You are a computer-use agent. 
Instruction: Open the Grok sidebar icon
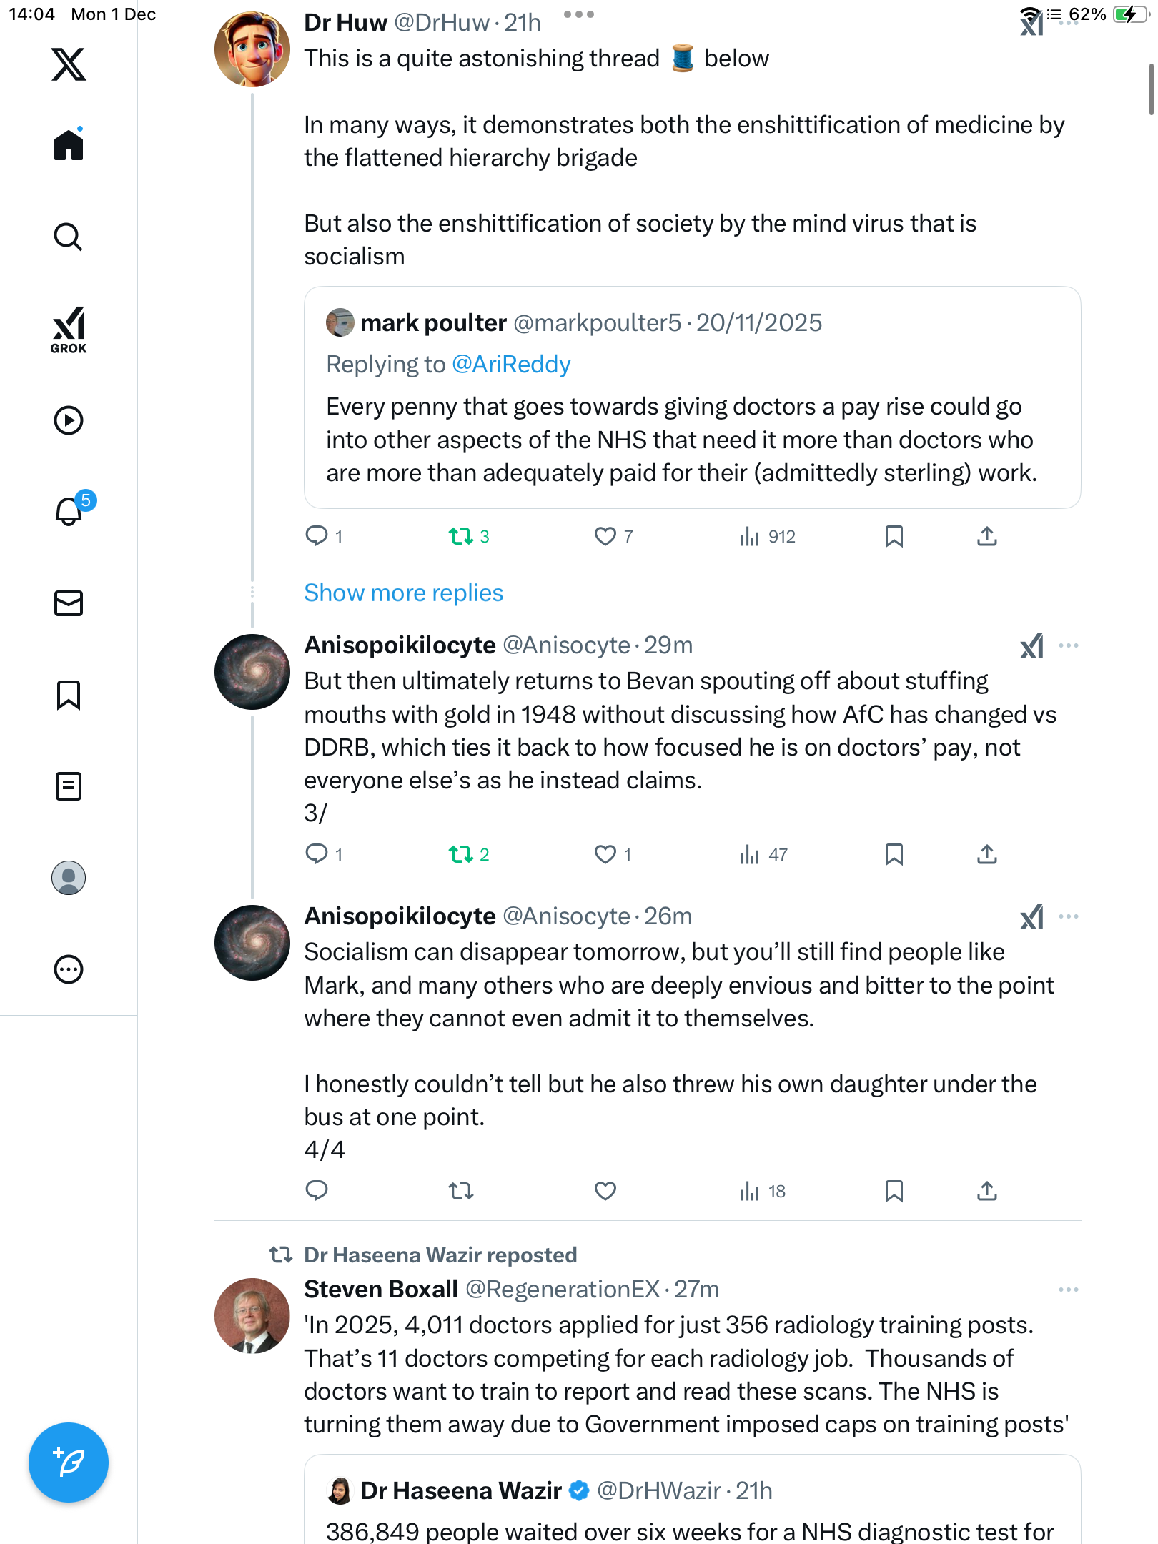click(69, 330)
